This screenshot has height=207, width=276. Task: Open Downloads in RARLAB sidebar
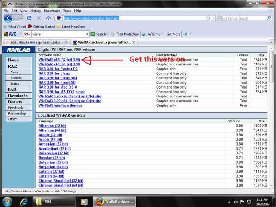point(19,96)
